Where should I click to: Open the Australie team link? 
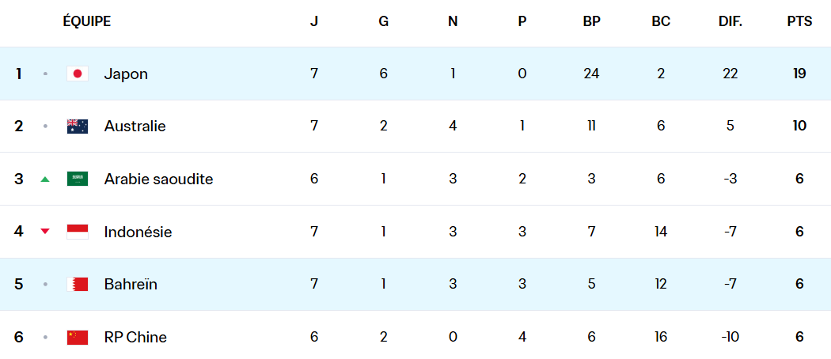point(135,127)
